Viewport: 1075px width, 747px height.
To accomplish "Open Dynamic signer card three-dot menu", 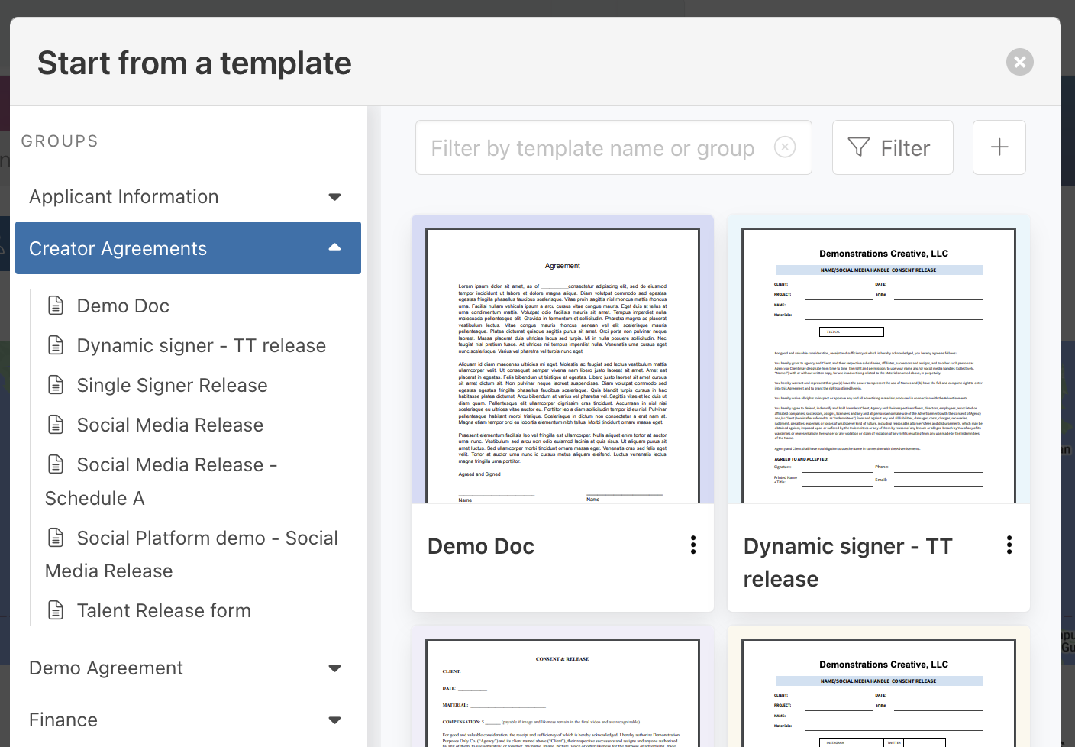I will (1009, 545).
